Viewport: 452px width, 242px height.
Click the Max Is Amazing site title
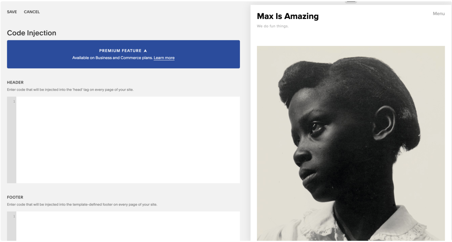pyautogui.click(x=287, y=16)
